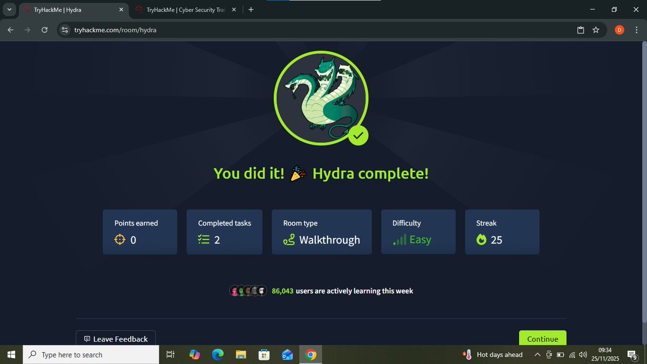Mute volume via the speaker tray icon

[x=583, y=355]
